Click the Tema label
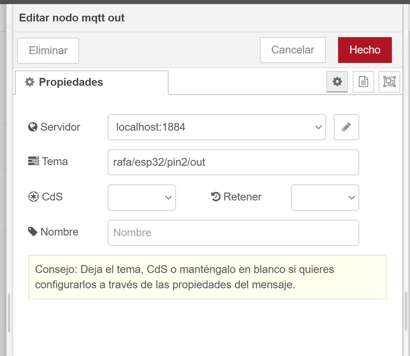Screen dimensions: 410x356 pos(48,161)
